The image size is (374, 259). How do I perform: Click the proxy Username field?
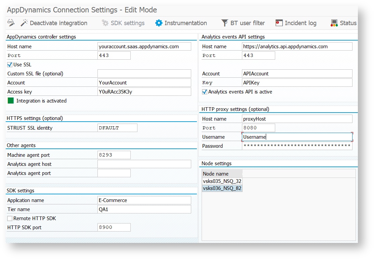click(x=297, y=137)
